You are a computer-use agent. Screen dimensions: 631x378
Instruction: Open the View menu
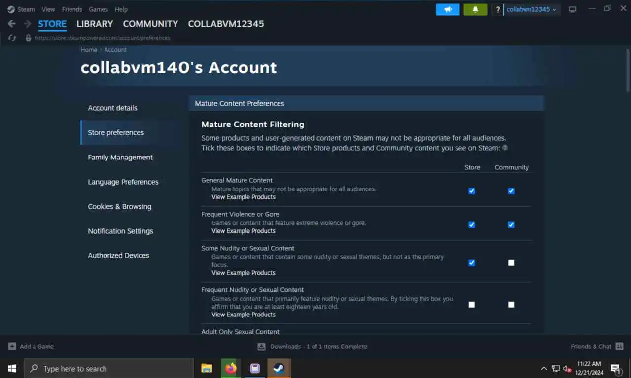pos(48,9)
